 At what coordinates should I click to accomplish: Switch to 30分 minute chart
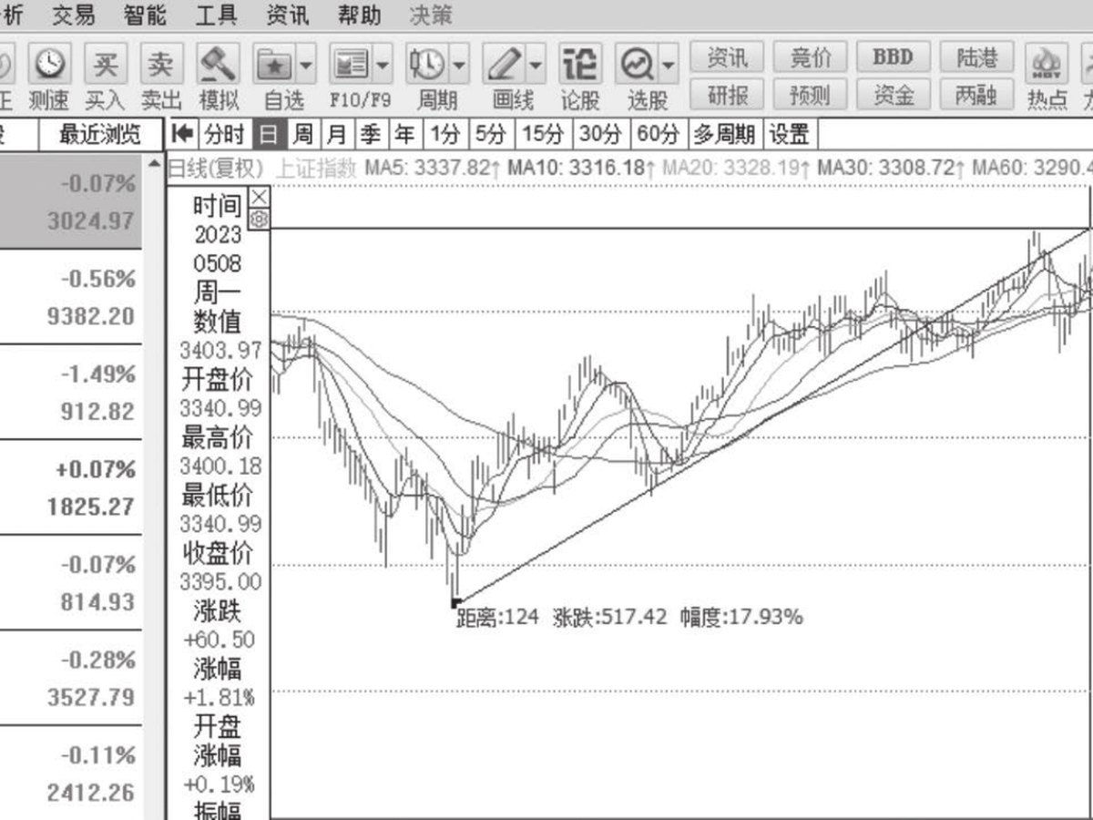click(600, 135)
